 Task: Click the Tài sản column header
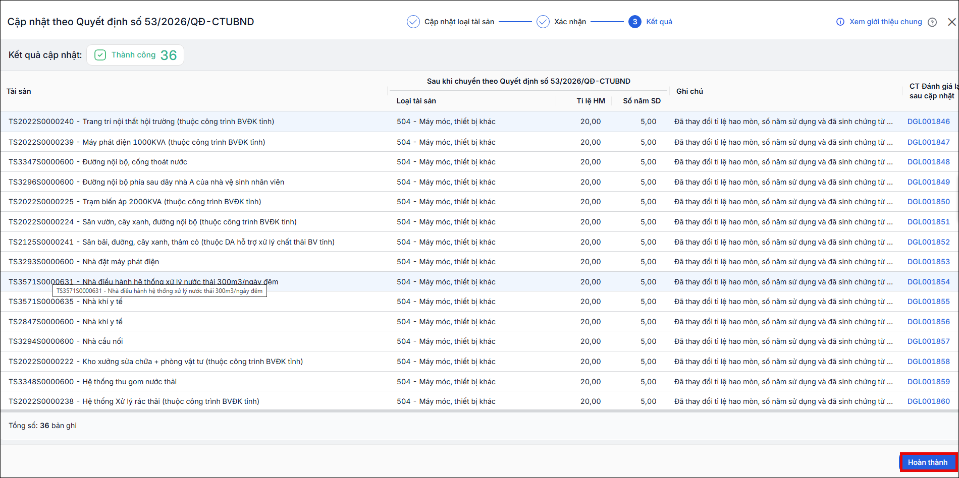pyautogui.click(x=19, y=91)
